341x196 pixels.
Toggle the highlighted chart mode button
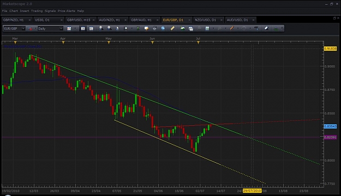[83, 29]
